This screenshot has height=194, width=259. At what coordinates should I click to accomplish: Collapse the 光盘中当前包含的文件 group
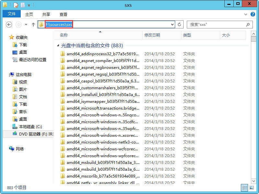pos(58,45)
